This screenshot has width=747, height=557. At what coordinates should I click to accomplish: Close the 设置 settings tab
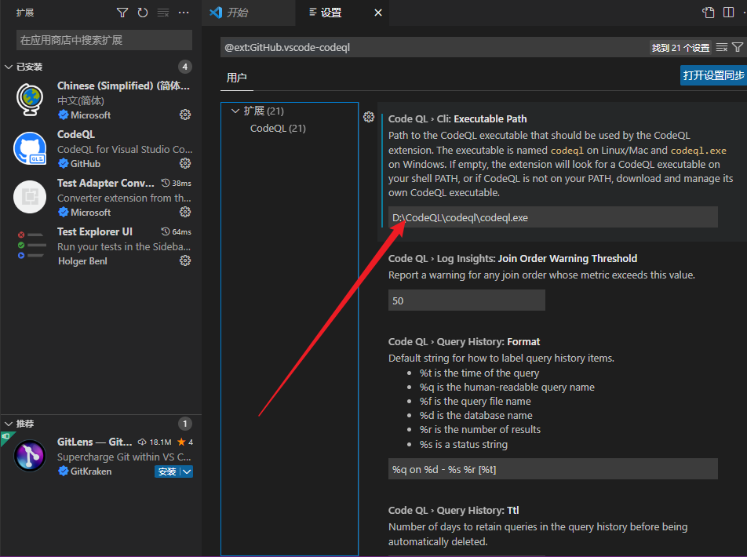tap(378, 13)
